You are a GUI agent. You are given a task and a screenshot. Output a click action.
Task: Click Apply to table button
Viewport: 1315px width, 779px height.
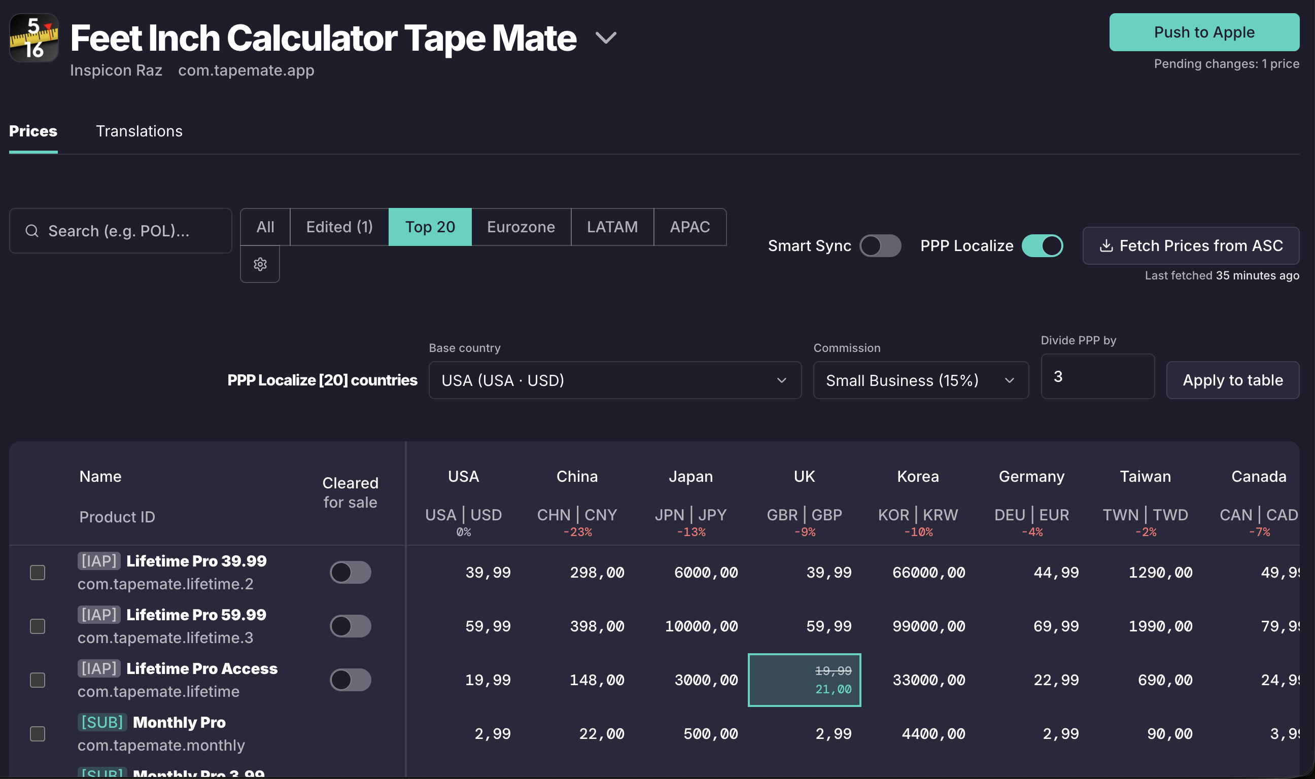point(1233,380)
